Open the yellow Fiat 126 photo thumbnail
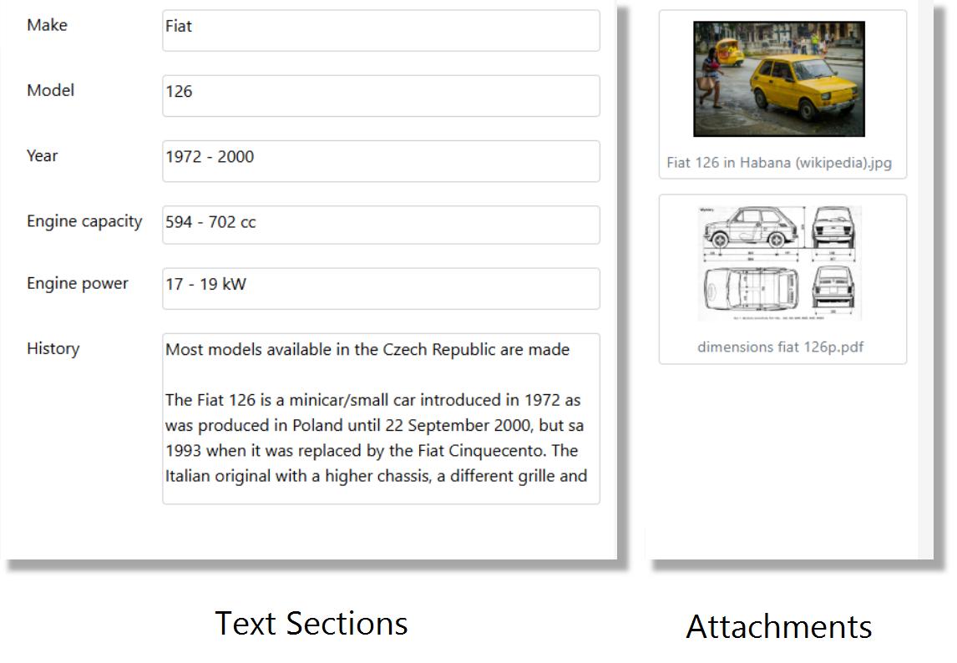The width and height of the screenshot is (957, 663). [779, 78]
